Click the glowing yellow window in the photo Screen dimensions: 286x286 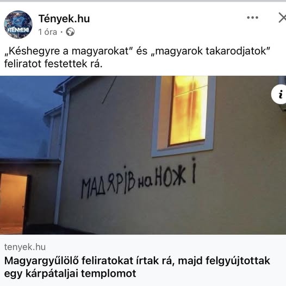point(189,110)
